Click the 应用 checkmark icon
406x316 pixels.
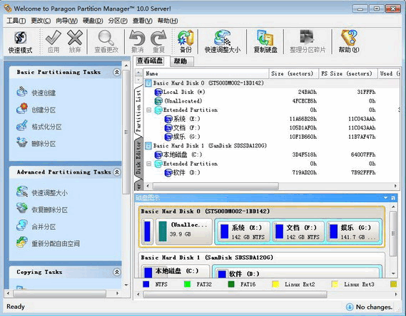click(53, 38)
